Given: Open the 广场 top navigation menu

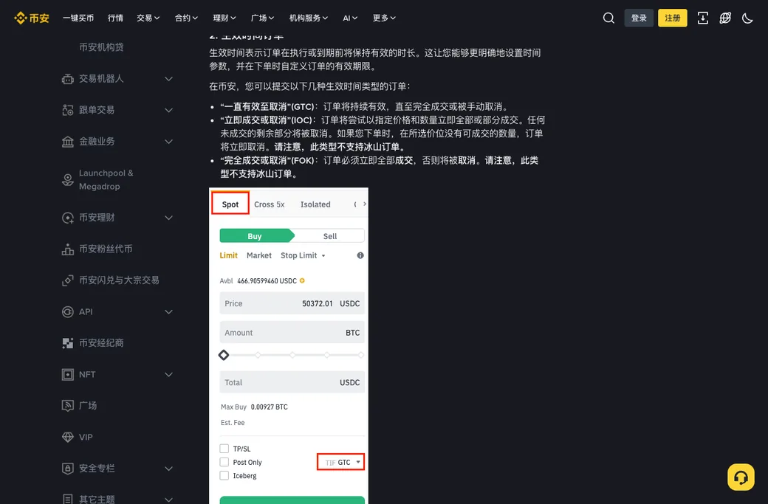Looking at the screenshot, I should click(x=263, y=18).
